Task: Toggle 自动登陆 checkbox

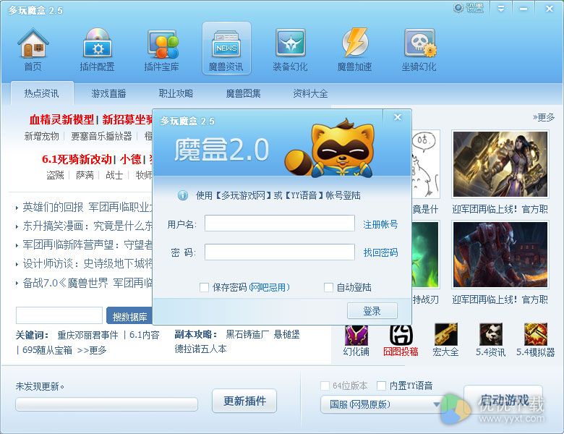Action: 328,287
